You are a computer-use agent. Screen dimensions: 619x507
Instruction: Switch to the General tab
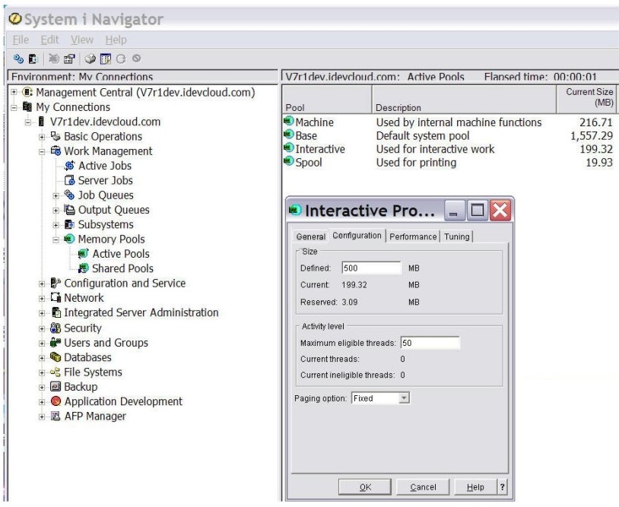point(311,236)
